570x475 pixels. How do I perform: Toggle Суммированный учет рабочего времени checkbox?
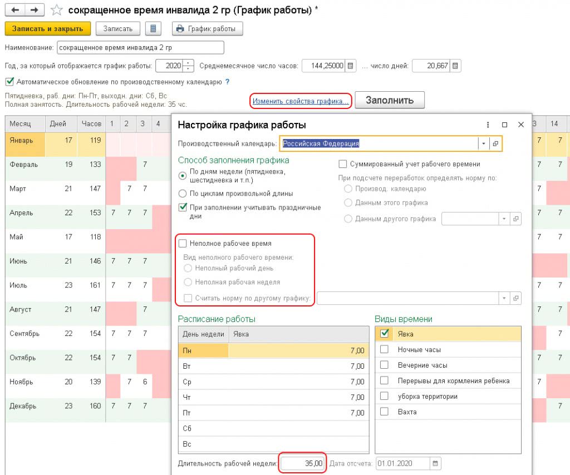343,164
